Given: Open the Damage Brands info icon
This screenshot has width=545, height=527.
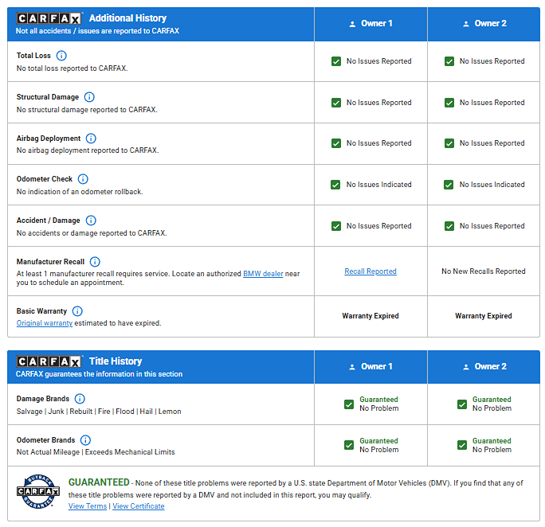Looking at the screenshot, I should coord(80,399).
